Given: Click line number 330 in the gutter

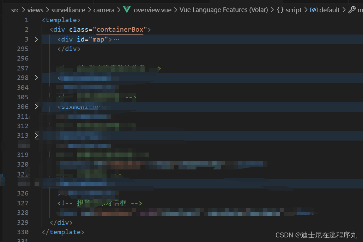Looking at the screenshot, I should (23, 232).
